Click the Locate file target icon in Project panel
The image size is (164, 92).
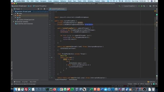pyautogui.click(x=38, y=9)
